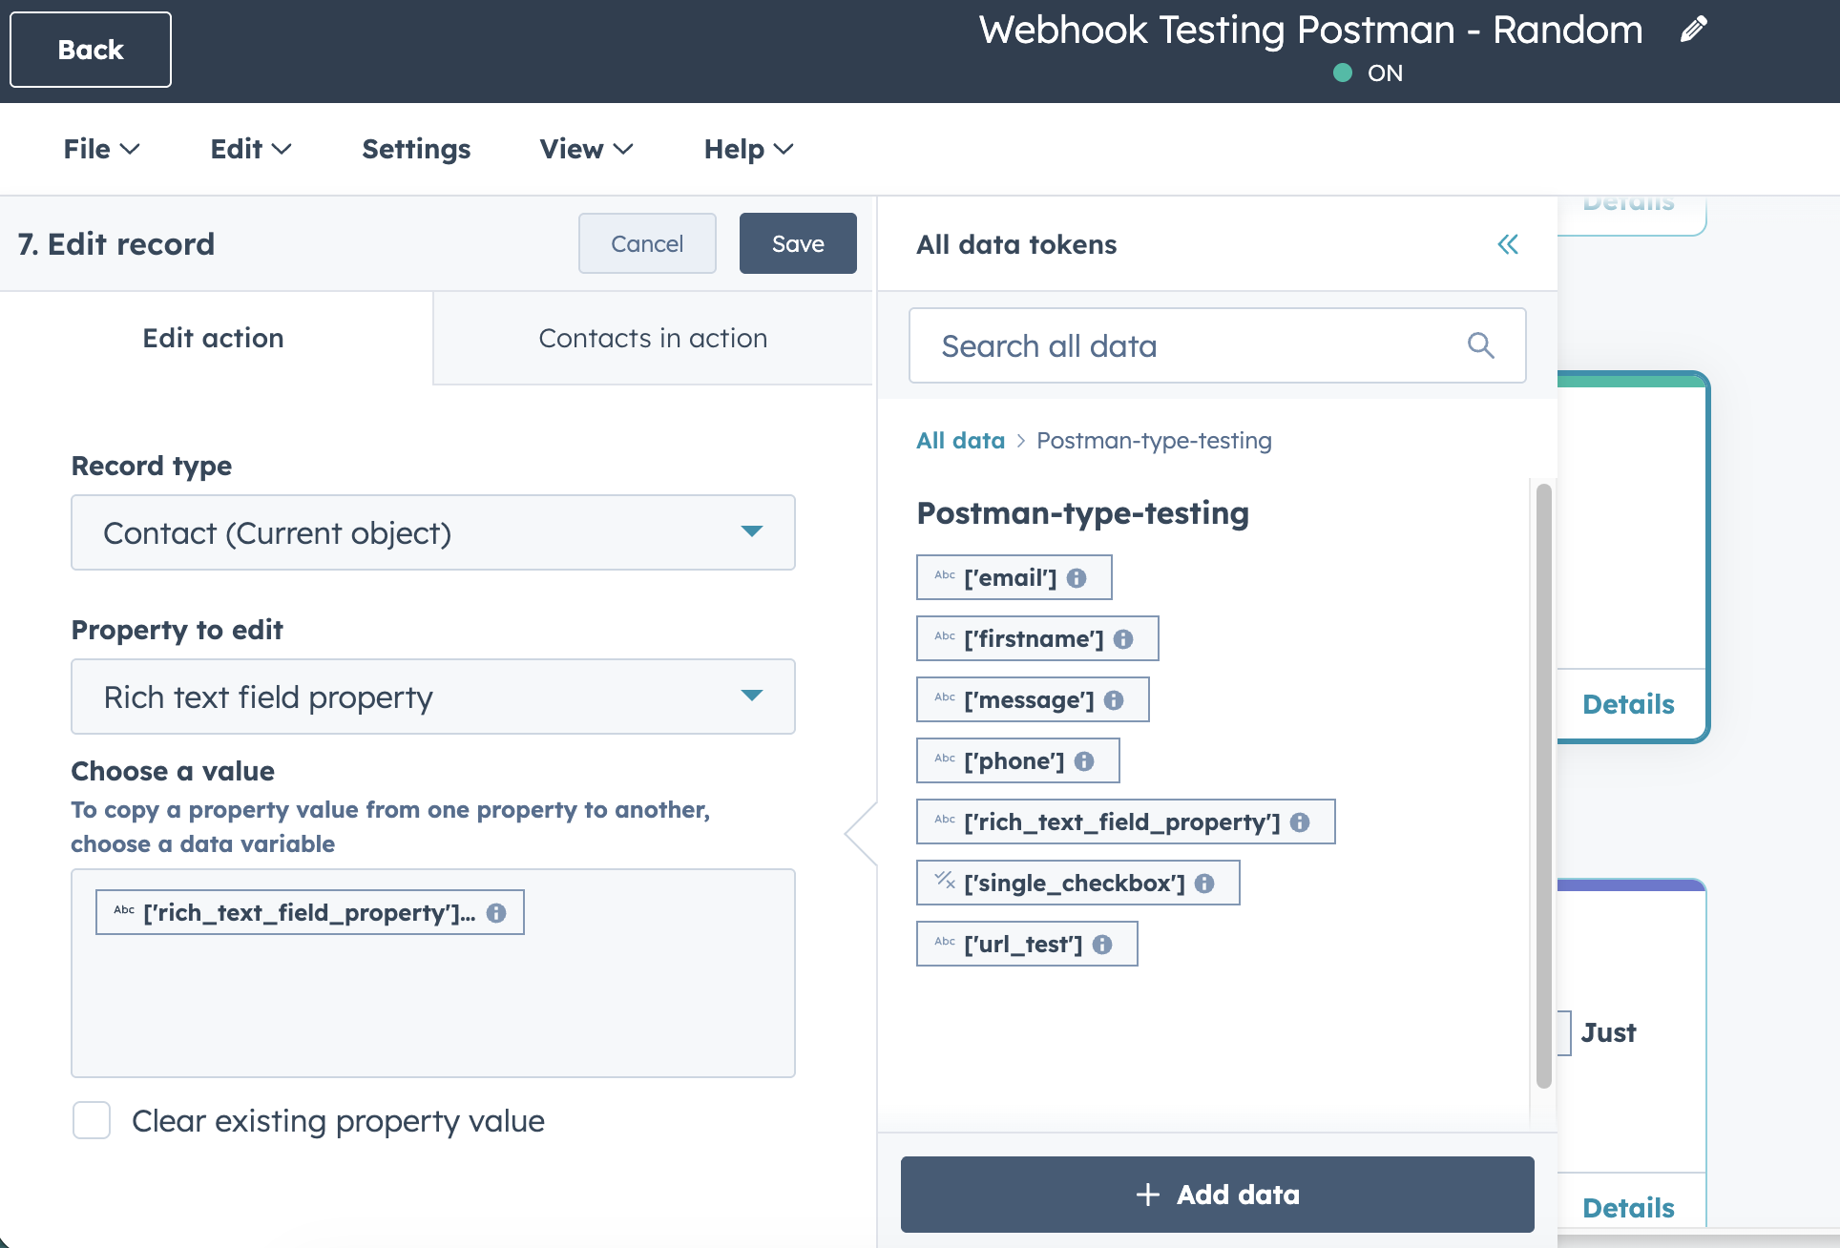Expand the Help menu
This screenshot has height=1248, width=1840.
tap(748, 149)
